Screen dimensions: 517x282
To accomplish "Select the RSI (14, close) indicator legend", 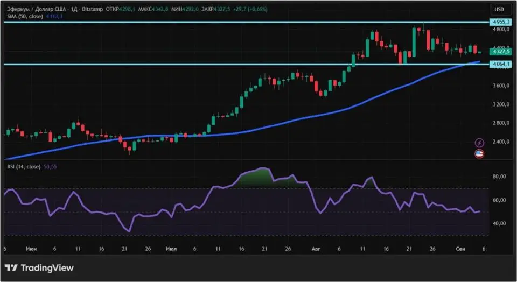I will pyautogui.click(x=23, y=167).
